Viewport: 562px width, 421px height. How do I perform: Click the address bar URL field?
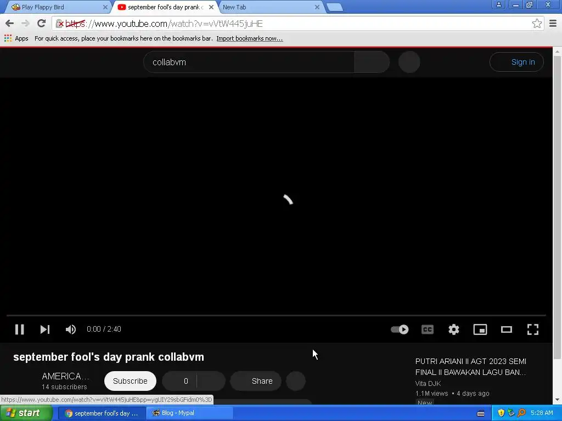point(297,24)
